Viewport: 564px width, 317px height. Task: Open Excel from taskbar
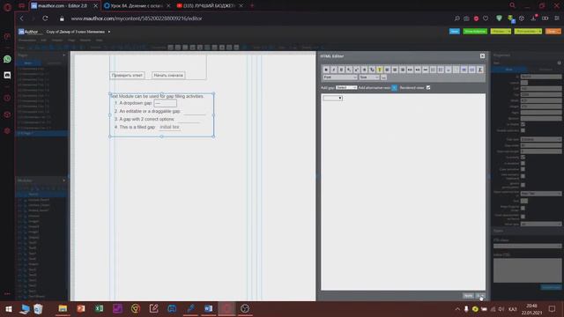click(x=100, y=309)
